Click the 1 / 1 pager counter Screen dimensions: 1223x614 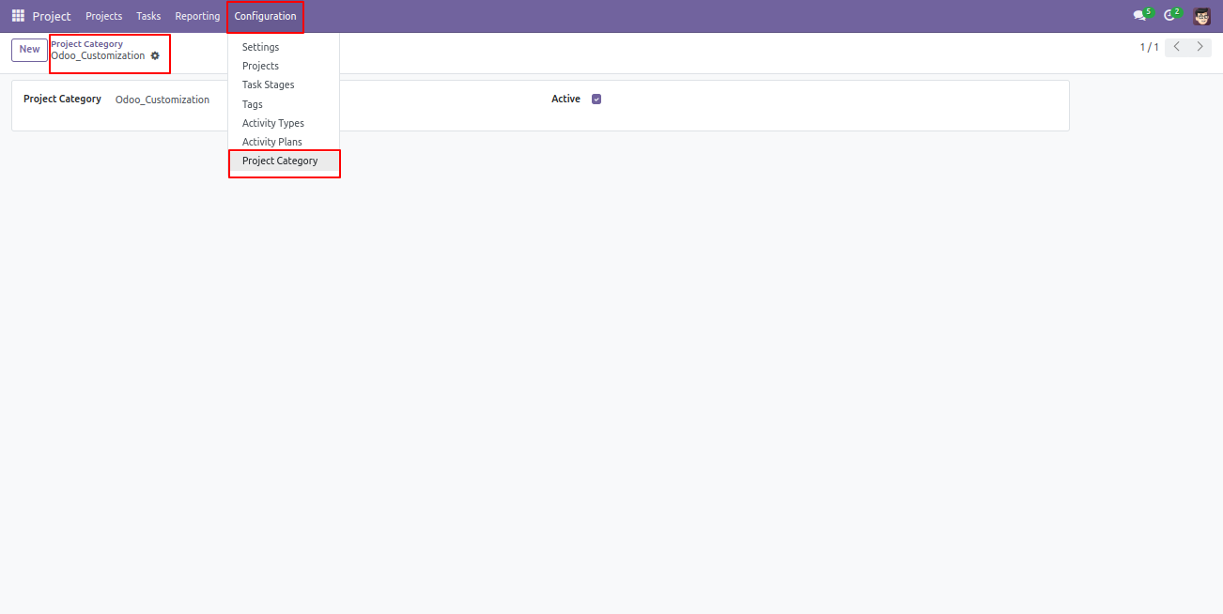tap(1149, 47)
